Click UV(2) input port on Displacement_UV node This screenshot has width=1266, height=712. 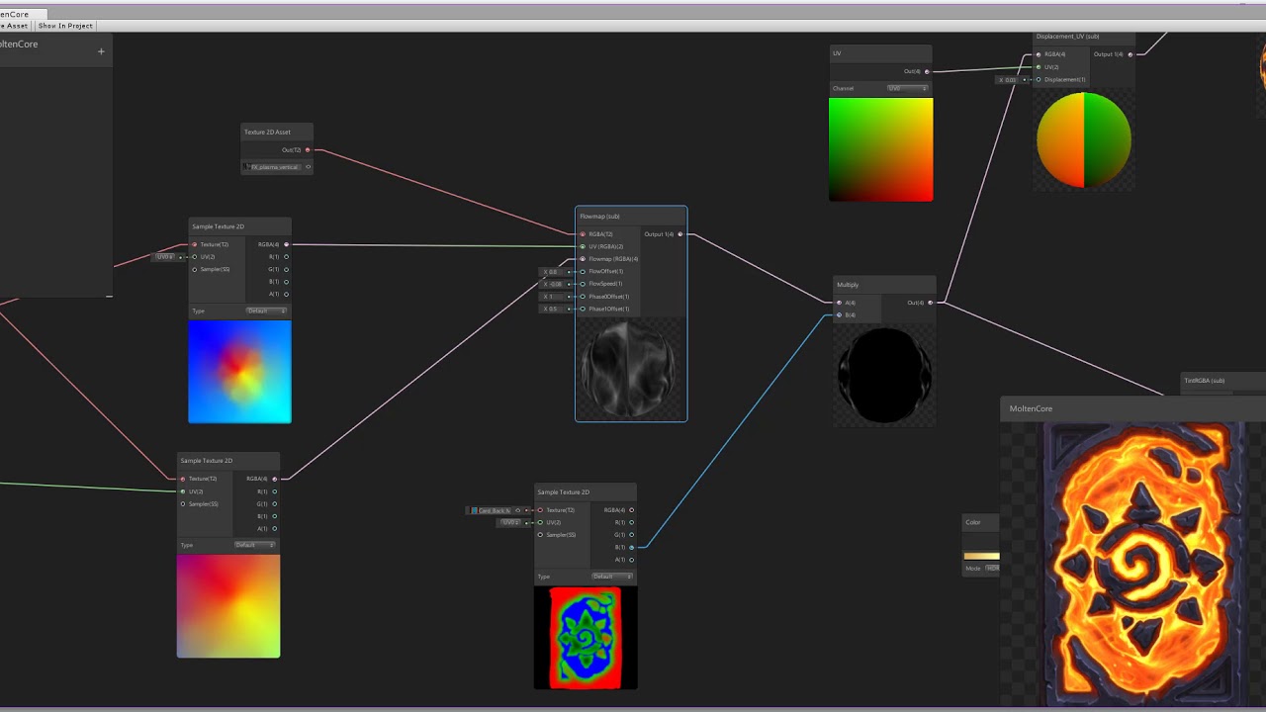(1039, 67)
